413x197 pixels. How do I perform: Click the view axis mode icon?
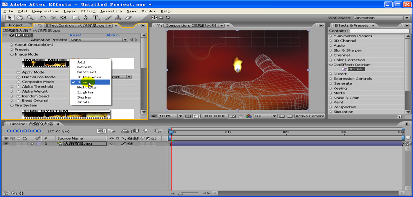tap(168, 18)
